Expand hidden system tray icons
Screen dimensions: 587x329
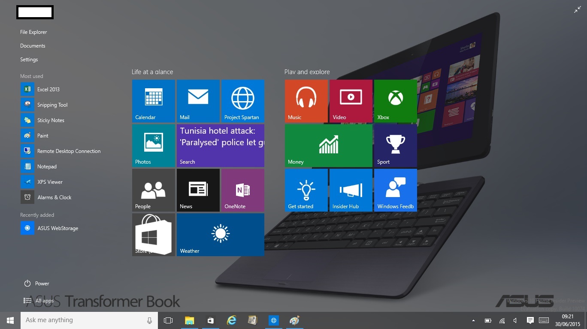coord(474,320)
